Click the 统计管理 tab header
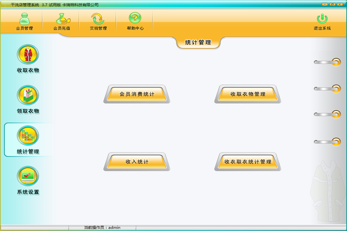 (x=198, y=42)
